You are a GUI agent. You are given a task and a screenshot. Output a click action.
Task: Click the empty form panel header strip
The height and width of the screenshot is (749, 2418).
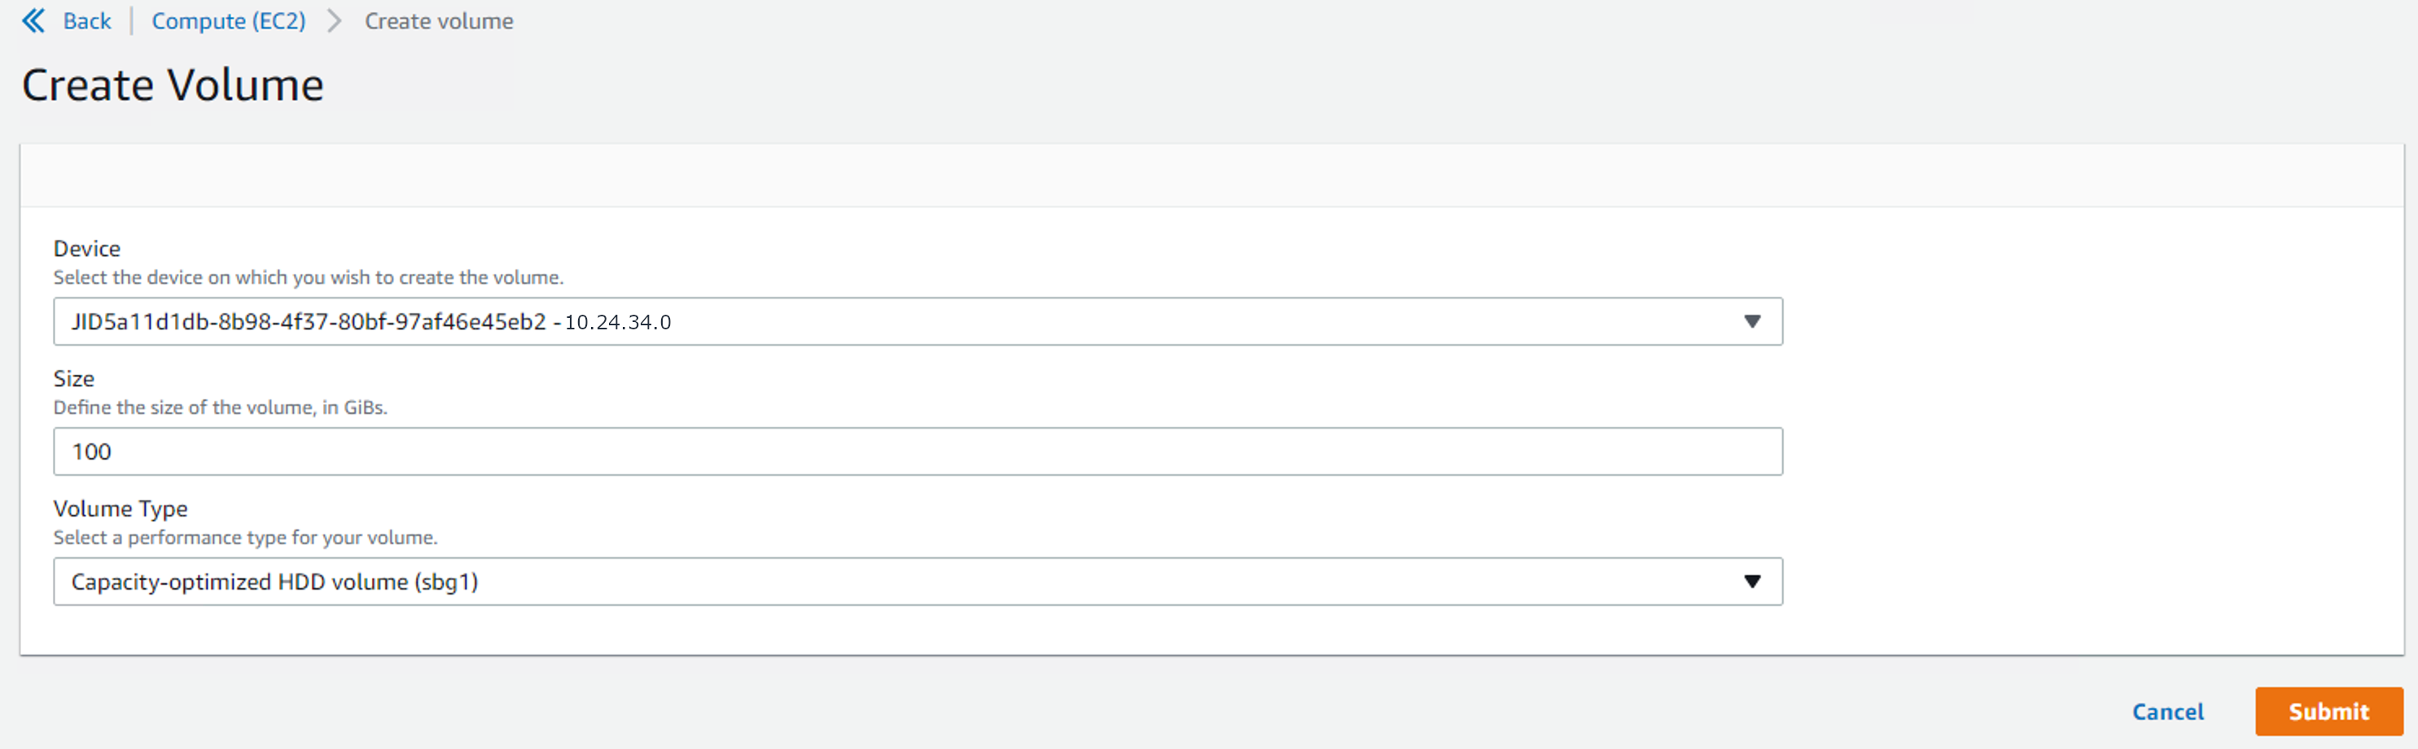[x=1211, y=176]
